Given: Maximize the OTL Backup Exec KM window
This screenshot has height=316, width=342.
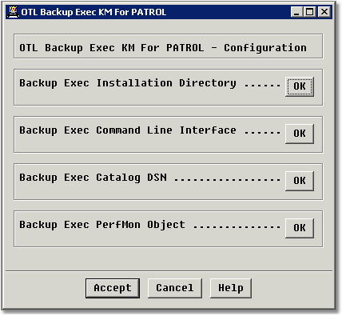Looking at the screenshot, I should click(309, 12).
